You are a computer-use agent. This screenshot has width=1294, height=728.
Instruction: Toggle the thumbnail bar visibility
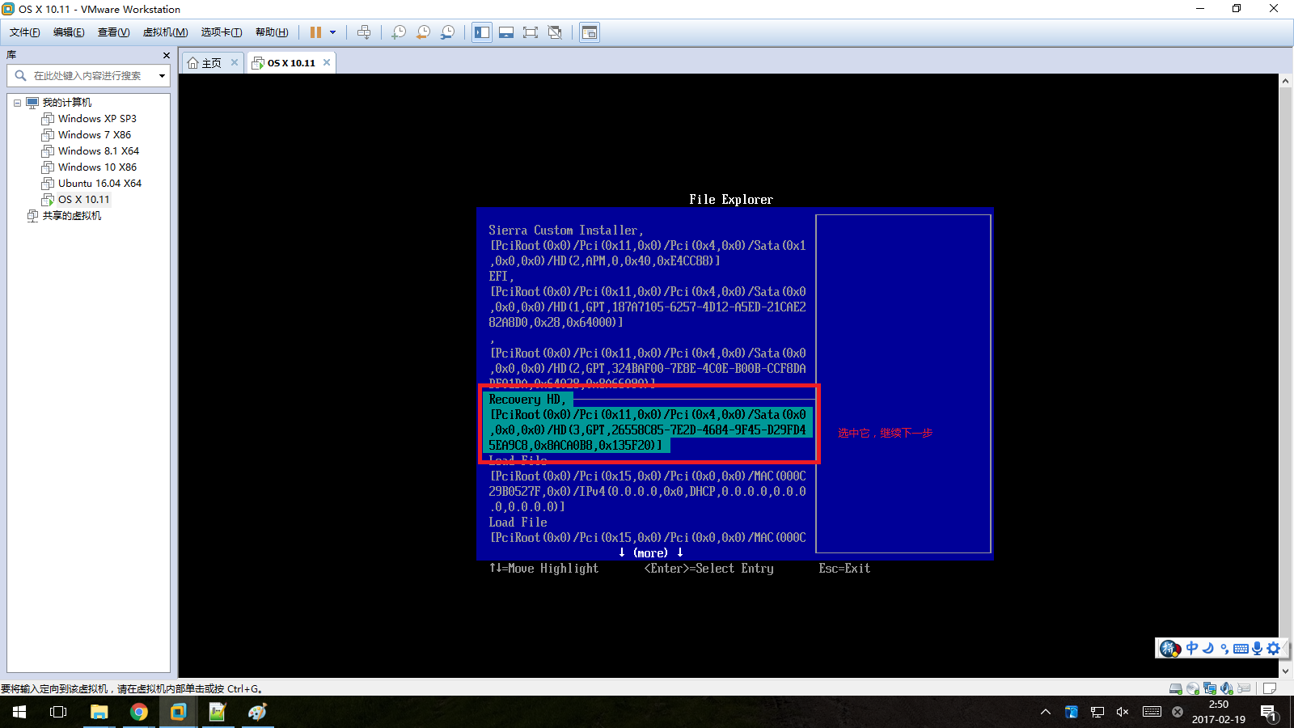pos(506,32)
